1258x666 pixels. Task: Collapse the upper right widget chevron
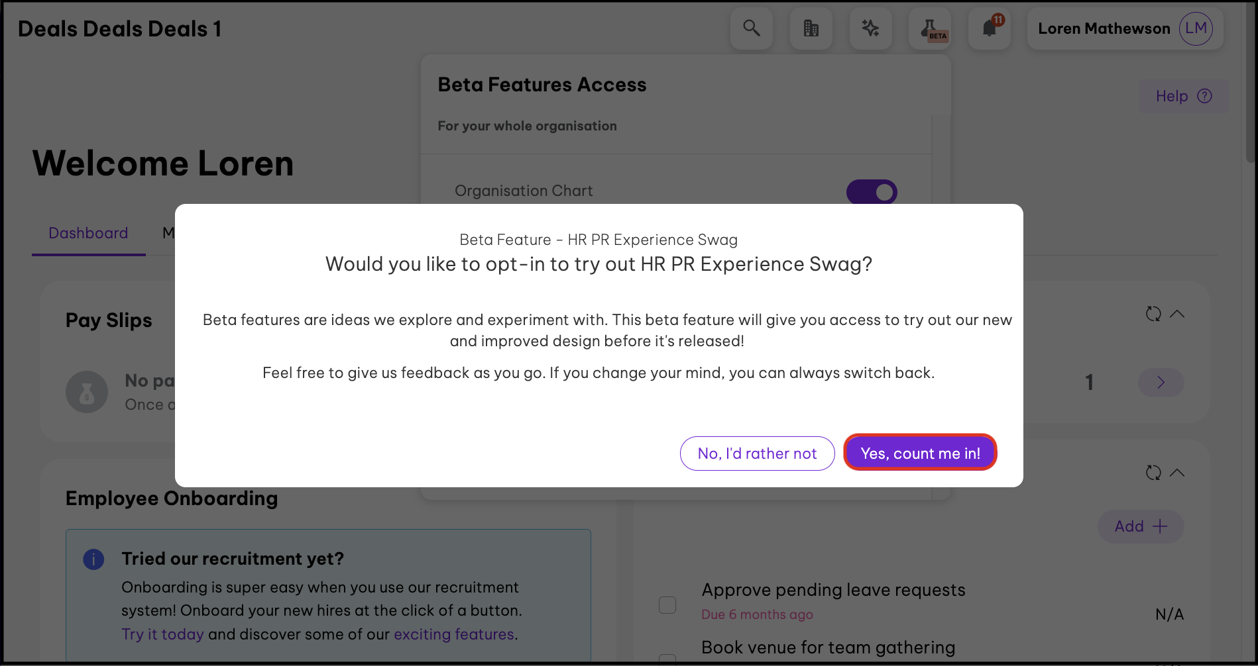point(1177,314)
